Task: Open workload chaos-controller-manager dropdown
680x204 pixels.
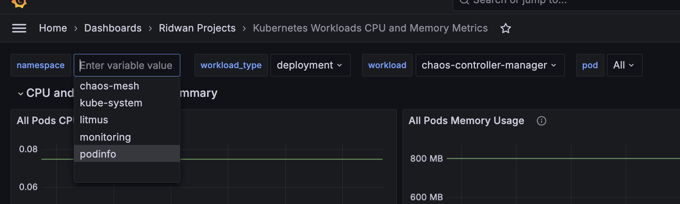Action: pyautogui.click(x=490, y=65)
